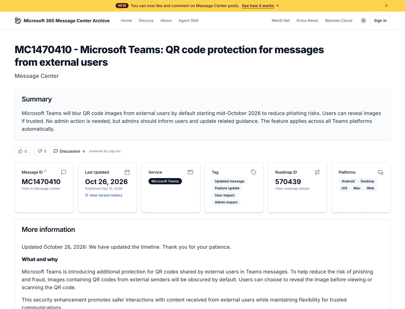The image size is (405, 309).
Task: Visit the Merill.Net link
Action: pyautogui.click(x=281, y=20)
